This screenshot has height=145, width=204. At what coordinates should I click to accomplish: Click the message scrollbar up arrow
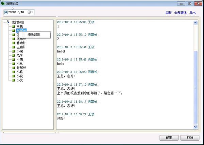point(195,23)
